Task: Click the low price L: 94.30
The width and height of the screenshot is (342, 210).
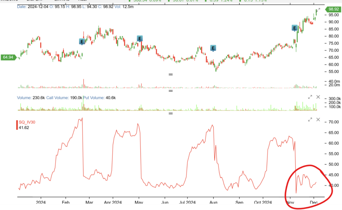Action: point(90,7)
